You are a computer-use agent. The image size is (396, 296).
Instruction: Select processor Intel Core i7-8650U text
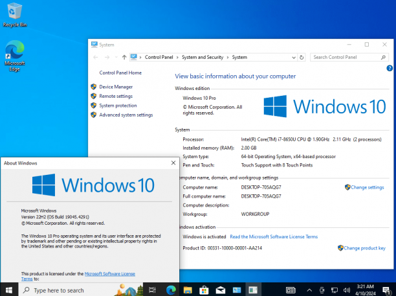(311, 139)
